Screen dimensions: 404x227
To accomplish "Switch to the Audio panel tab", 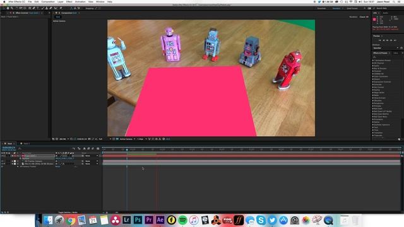I will coord(385,13).
